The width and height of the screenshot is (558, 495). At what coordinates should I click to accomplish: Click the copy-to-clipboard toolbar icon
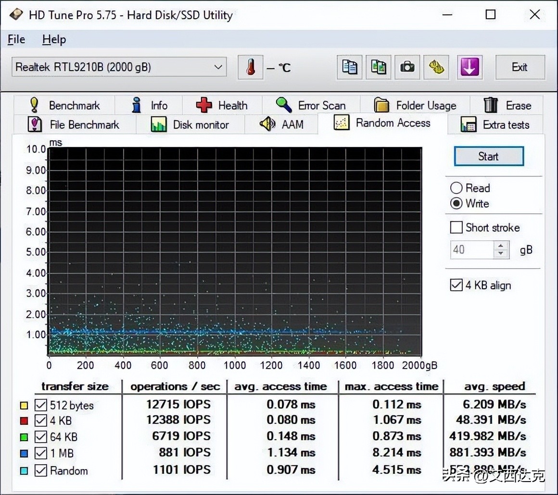pos(350,67)
